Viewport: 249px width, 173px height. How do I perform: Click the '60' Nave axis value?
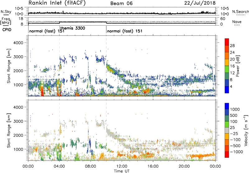223,19
